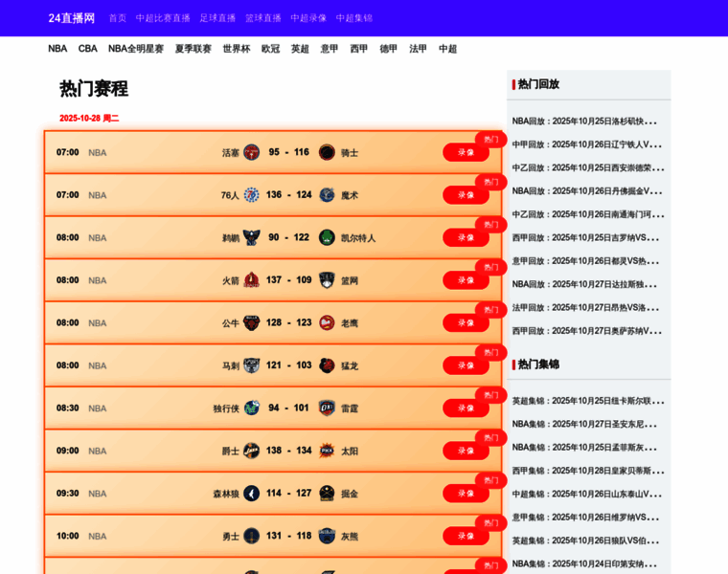Select the 中超 league tab
The width and height of the screenshot is (728, 574).
pyautogui.click(x=447, y=49)
